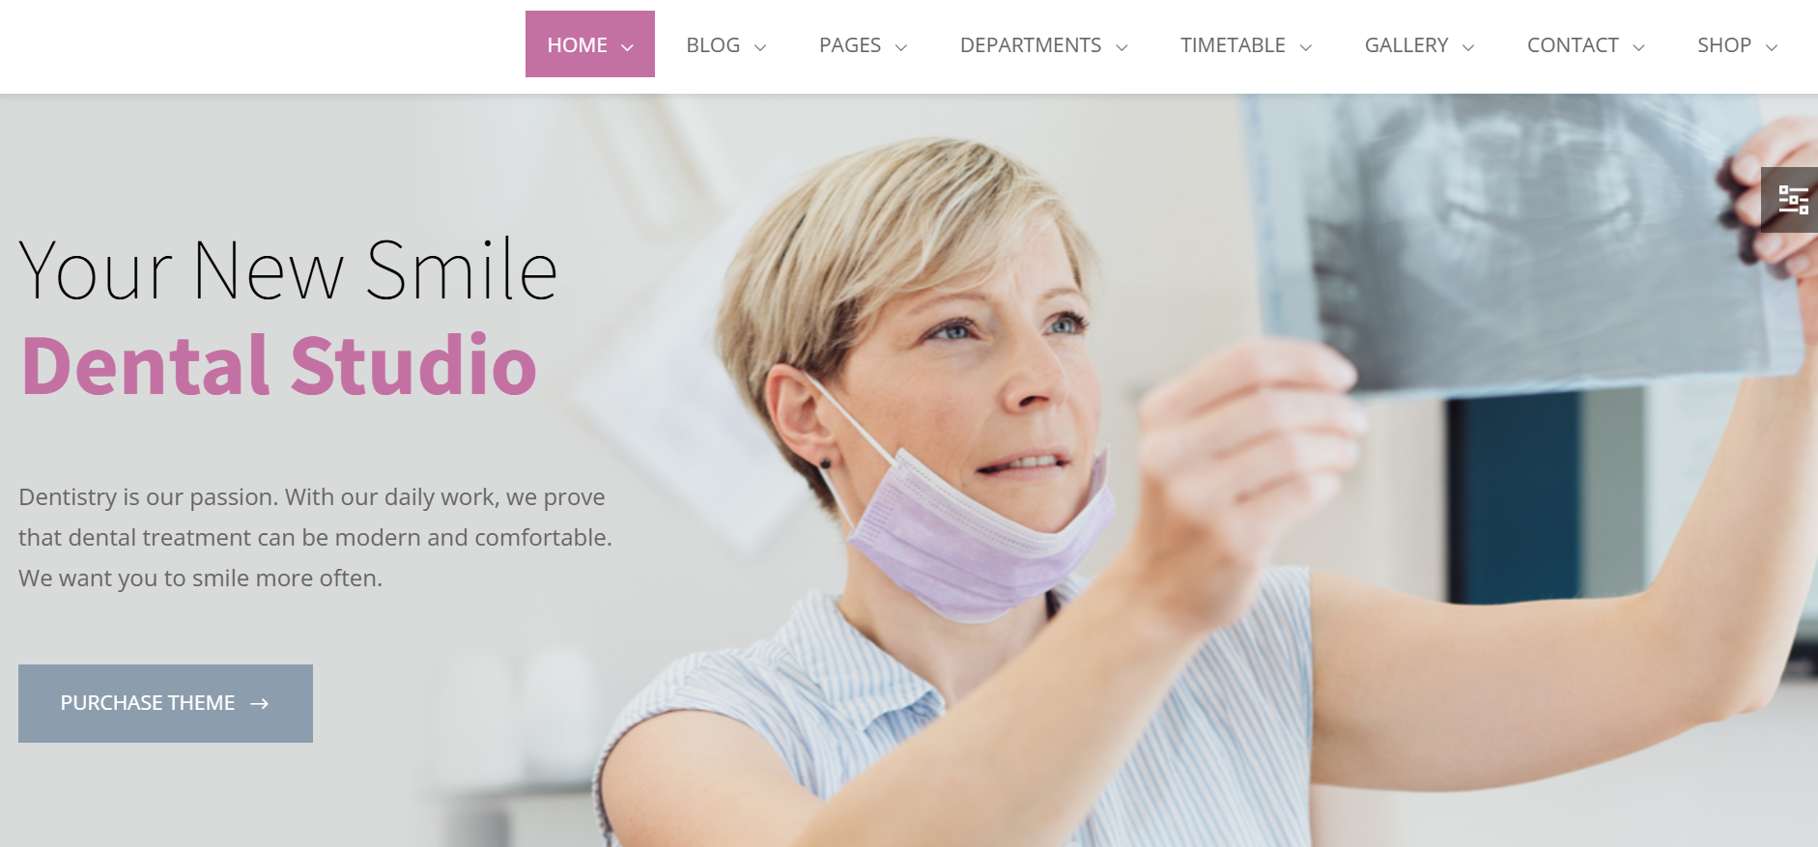The image size is (1818, 847).
Task: Open the Blog menu item
Action: pyautogui.click(x=726, y=45)
